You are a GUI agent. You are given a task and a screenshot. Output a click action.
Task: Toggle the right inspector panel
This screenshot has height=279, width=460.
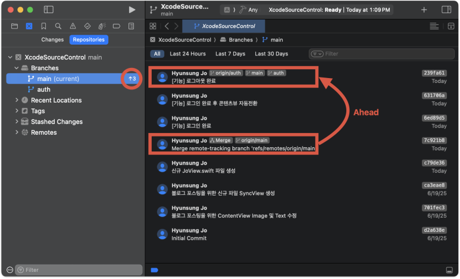pos(446,10)
